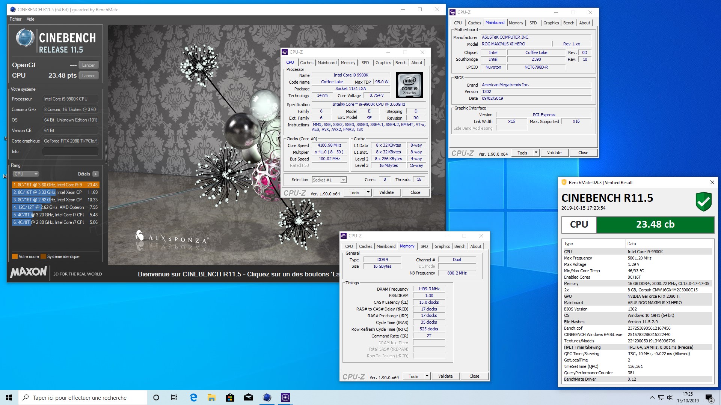Click the volume tray icon
The image size is (721, 405).
[x=670, y=397]
